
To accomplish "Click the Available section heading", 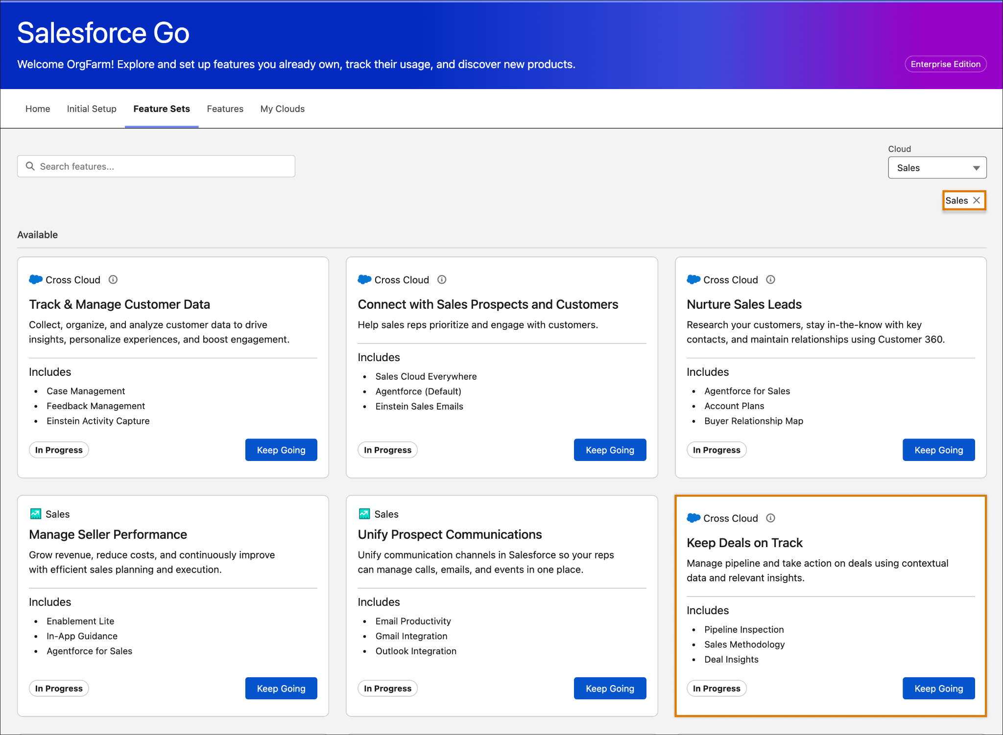I will 38,234.
